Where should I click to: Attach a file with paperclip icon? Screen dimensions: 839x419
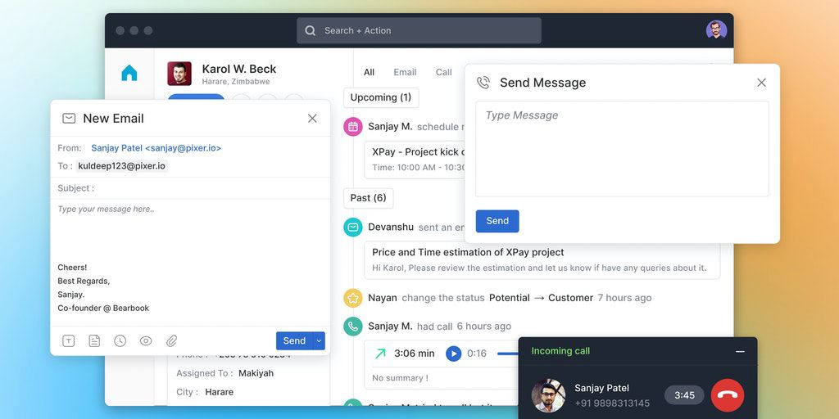pos(171,341)
